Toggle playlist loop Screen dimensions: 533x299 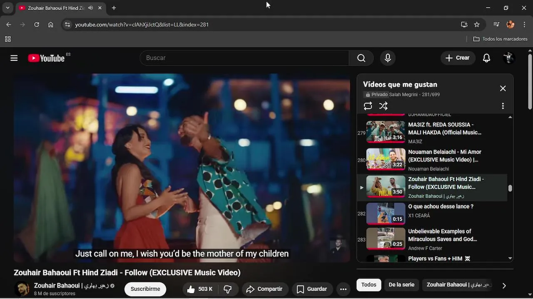tap(368, 106)
